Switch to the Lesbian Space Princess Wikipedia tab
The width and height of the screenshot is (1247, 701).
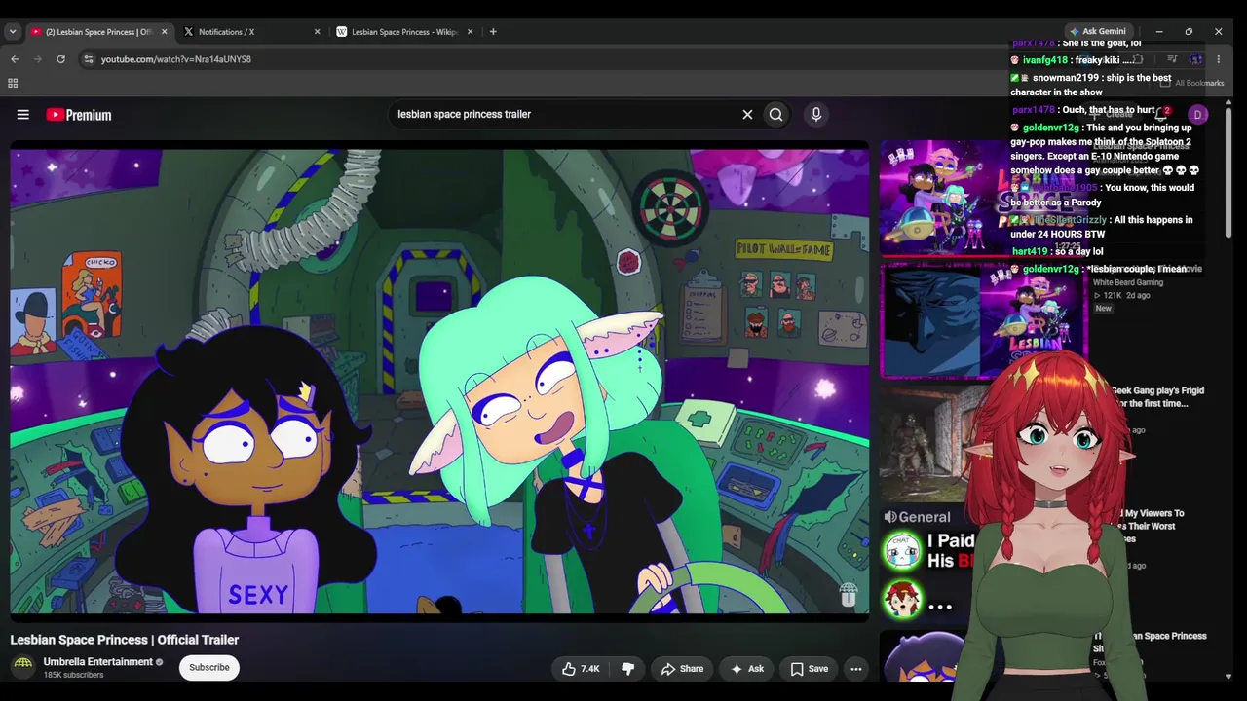click(403, 32)
